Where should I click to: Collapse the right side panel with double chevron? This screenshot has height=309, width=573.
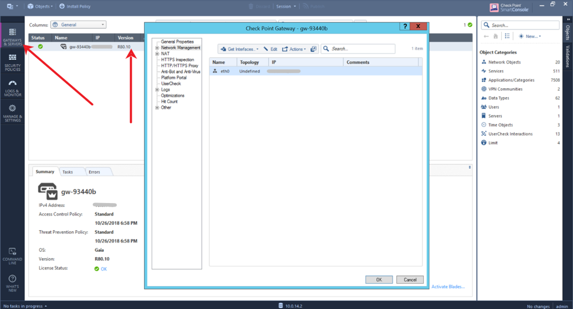[x=568, y=19]
